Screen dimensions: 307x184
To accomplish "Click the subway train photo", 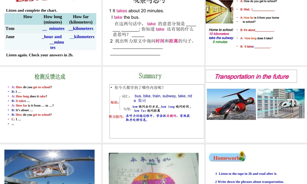I will pyautogui.click(x=220, y=12).
